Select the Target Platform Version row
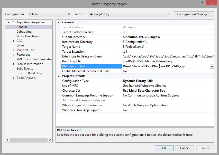The width and height of the screenshot is (219, 155). tap(138, 32)
